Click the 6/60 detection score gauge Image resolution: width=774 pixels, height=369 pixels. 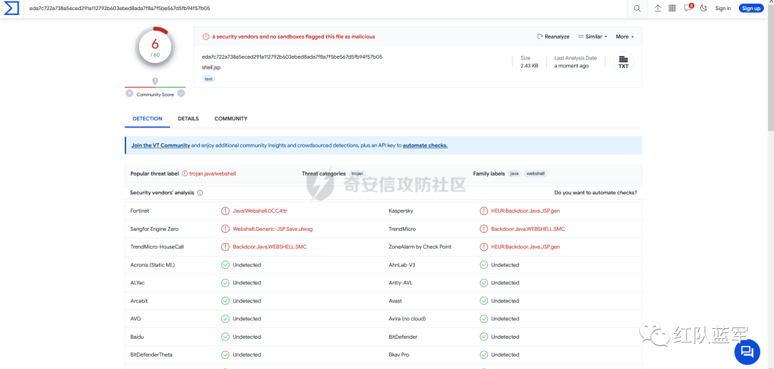point(155,47)
